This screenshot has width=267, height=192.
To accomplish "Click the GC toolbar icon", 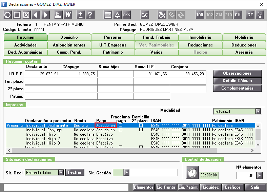I will tap(145, 15).
